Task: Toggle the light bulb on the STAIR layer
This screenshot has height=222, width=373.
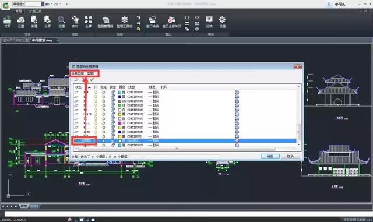Action: (x=96, y=114)
